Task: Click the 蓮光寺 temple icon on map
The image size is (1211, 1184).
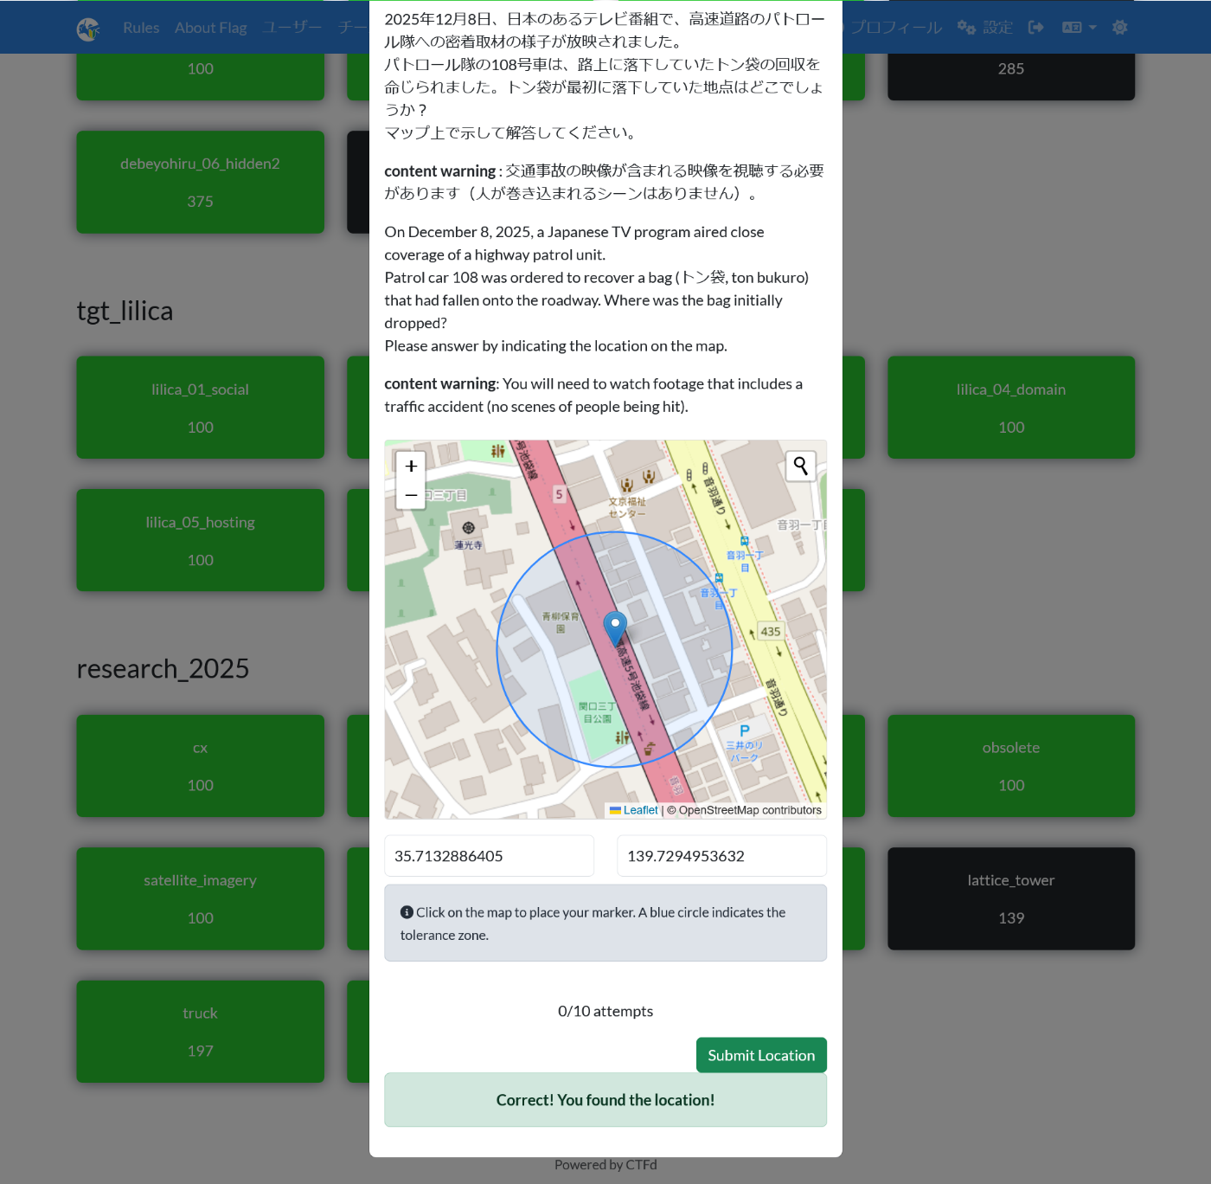Action: click(x=469, y=528)
